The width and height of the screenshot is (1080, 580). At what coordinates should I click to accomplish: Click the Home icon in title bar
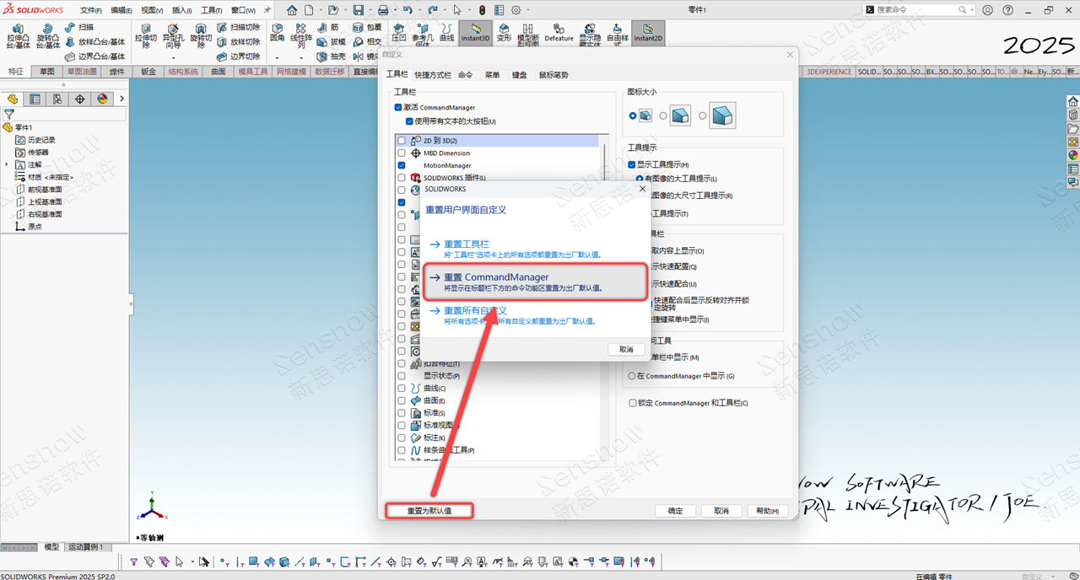(x=292, y=10)
